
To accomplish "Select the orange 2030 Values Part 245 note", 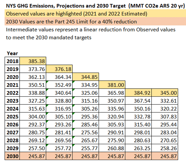I will coord(71,22).
